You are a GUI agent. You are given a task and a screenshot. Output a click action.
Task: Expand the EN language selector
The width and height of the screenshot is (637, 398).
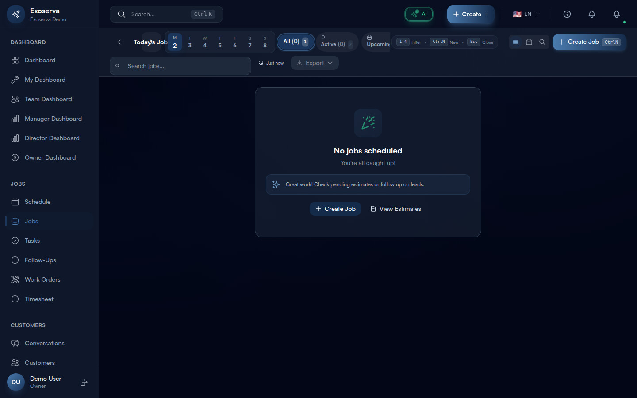pos(526,14)
